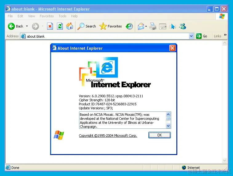Viewport: 233px width, 176px height.
Task: Open the Forward history dropdown arrow
Action: [x=43, y=26]
